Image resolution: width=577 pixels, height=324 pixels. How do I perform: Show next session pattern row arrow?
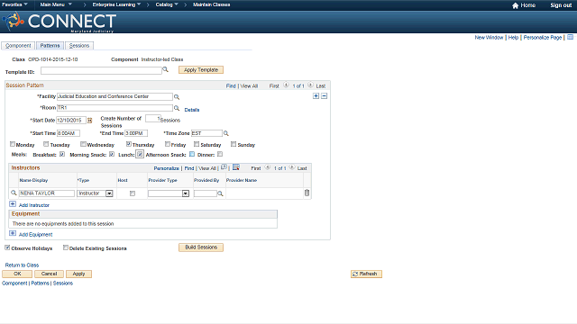[x=310, y=85]
